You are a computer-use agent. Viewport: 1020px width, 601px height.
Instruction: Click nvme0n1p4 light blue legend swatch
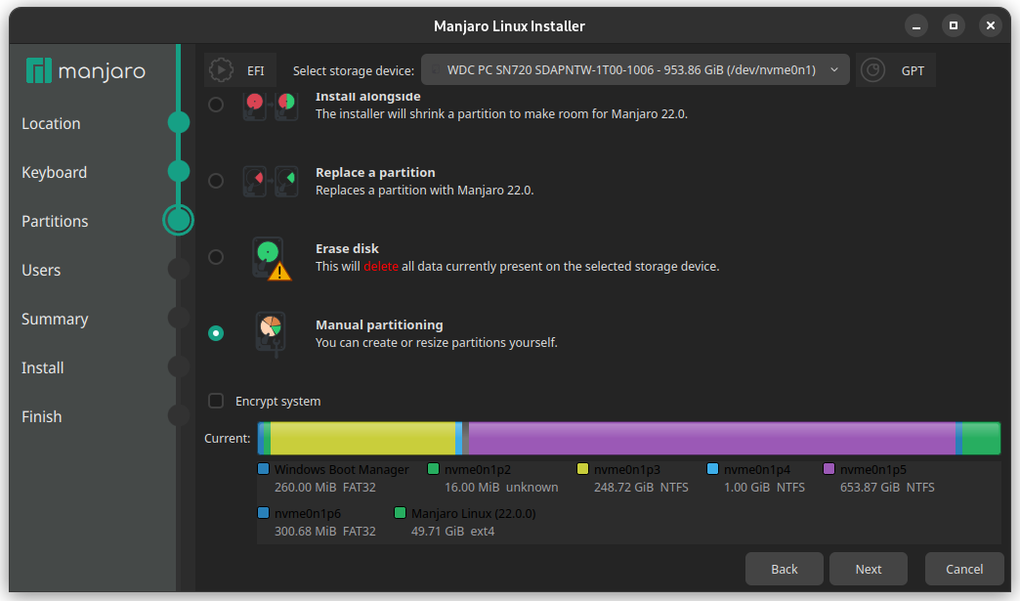click(x=712, y=469)
